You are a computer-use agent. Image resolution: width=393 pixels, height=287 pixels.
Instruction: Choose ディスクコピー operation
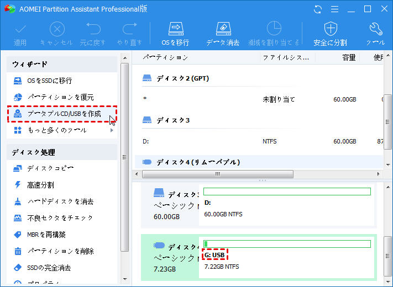[x=62, y=168]
